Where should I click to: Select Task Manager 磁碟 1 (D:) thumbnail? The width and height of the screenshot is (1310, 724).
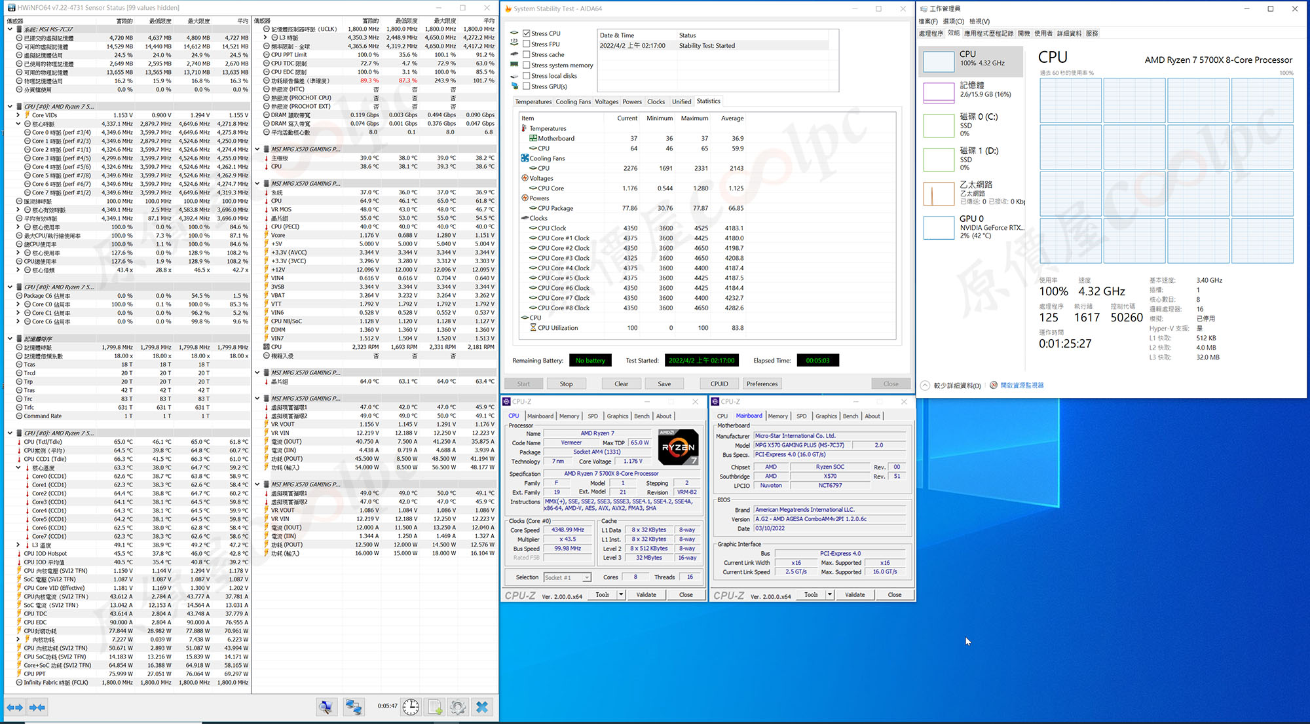coord(938,159)
